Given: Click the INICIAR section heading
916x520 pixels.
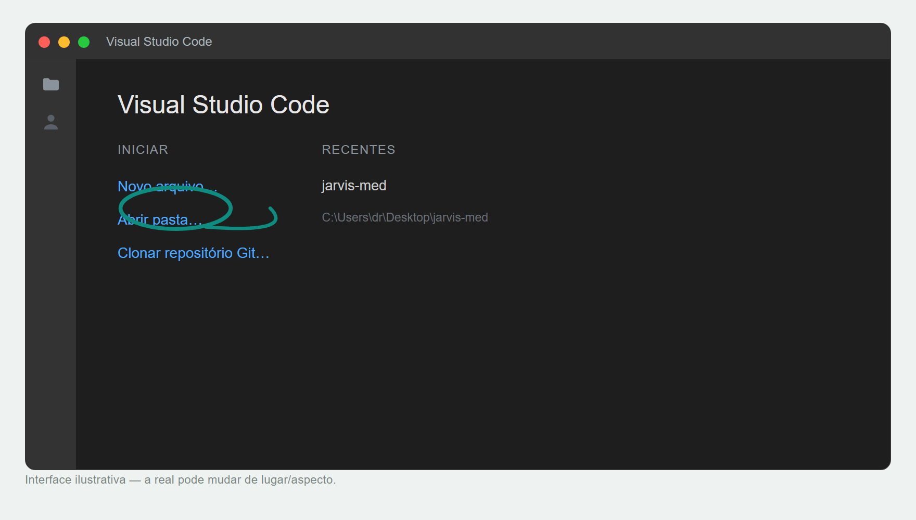Looking at the screenshot, I should pos(143,150).
